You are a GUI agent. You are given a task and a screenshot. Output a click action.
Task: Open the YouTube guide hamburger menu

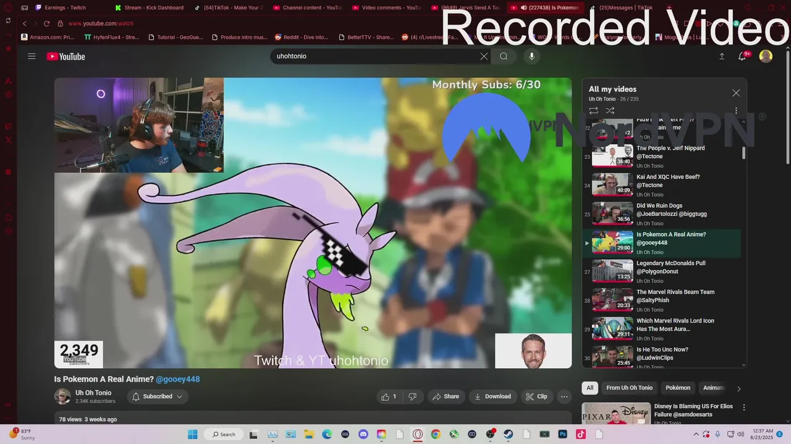coord(32,56)
